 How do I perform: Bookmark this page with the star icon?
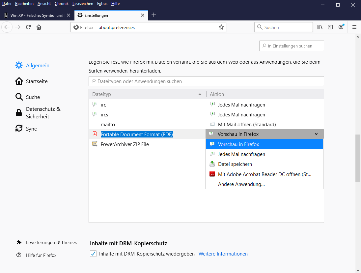click(221, 27)
